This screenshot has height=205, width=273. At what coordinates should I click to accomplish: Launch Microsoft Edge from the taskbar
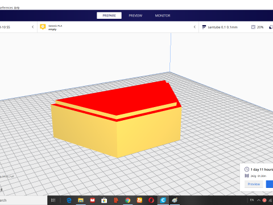[x=69, y=200]
